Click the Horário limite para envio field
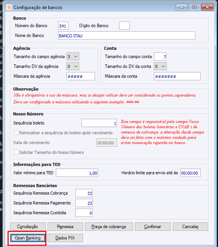This screenshot has height=247, width=218. 190,173
